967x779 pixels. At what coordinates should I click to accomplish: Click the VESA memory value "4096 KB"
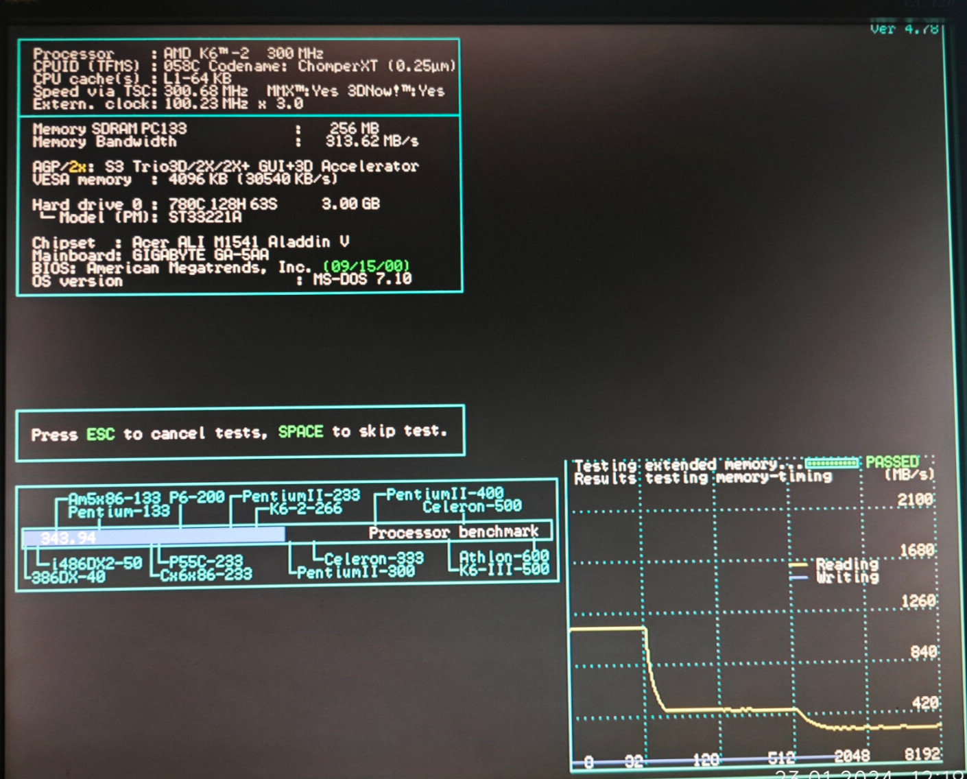click(198, 180)
